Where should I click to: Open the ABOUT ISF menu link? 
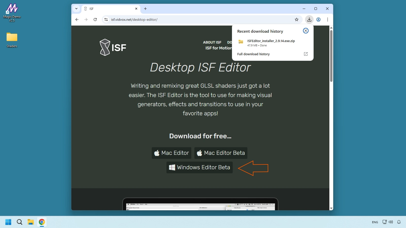[x=212, y=42]
